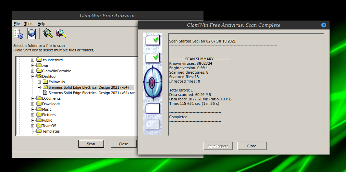Click the 'Engine version: 0.99.4' line
Viewport: 346px width, 172px height.
188,68
